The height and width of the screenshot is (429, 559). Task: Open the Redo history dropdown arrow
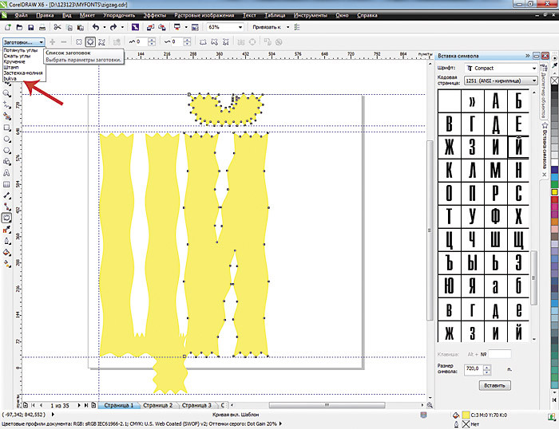pyautogui.click(x=122, y=27)
